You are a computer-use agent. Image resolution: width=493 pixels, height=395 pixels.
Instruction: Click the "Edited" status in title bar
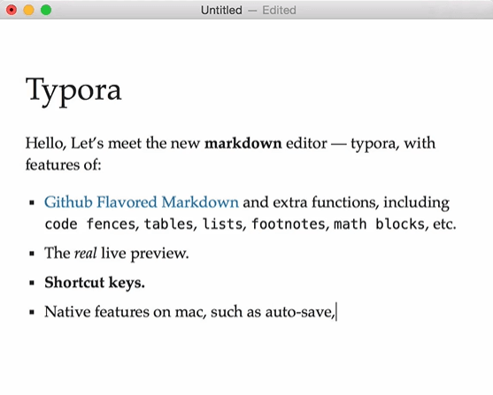click(x=279, y=10)
